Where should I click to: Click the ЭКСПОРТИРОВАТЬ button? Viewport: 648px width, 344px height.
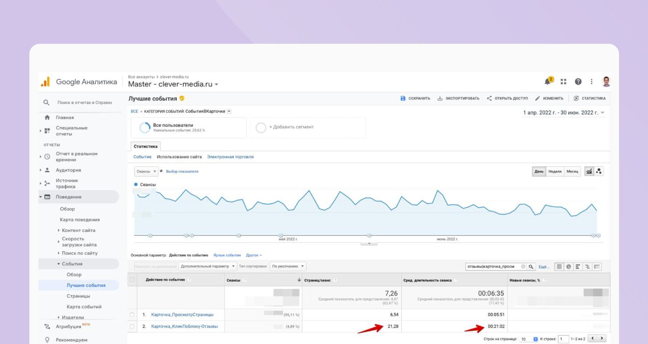coord(458,98)
